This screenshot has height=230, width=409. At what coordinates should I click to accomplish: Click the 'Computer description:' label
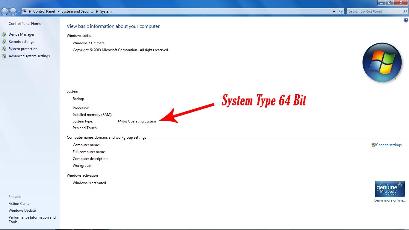(x=90, y=159)
